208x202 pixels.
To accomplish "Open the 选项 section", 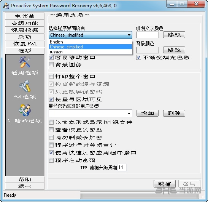I will [x=25, y=51].
